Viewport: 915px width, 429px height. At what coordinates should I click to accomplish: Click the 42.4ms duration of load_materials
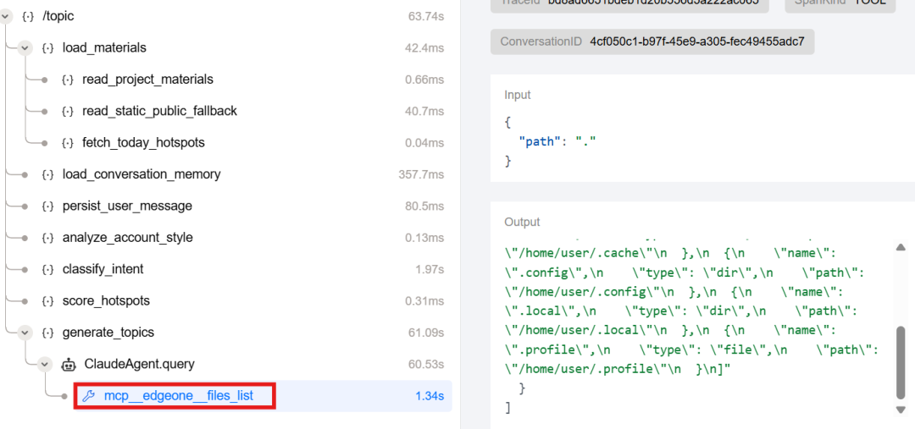(424, 47)
